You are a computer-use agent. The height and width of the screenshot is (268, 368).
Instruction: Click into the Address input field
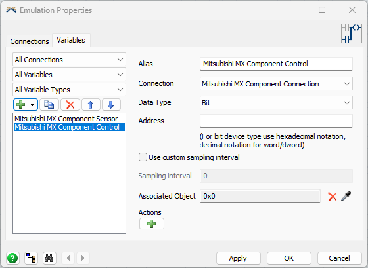coord(276,121)
